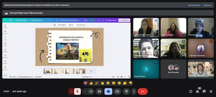Expand microphone audio settings arrow
This screenshot has width=216, height=97.
(x=71, y=91)
